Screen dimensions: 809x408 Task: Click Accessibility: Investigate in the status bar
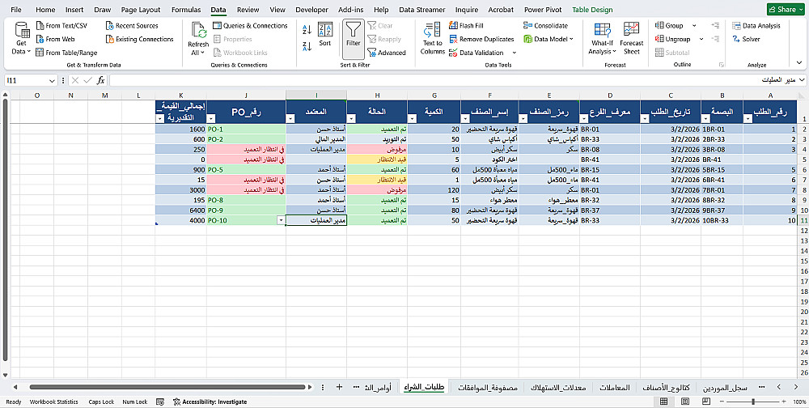210,402
